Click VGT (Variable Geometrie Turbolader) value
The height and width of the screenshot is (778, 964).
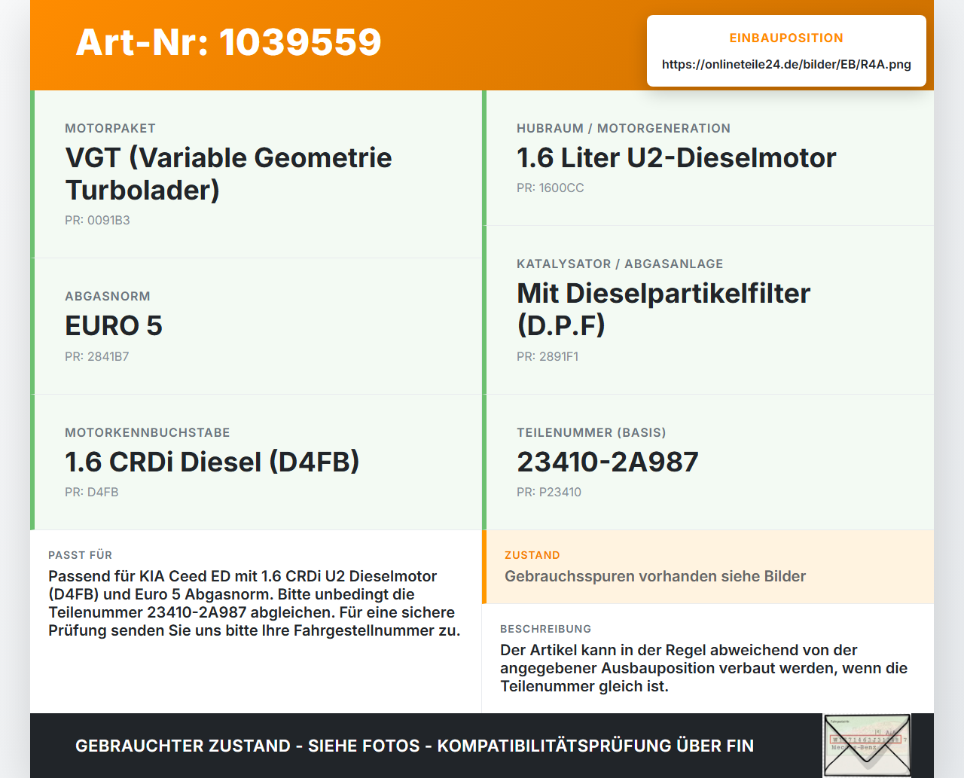click(x=228, y=174)
